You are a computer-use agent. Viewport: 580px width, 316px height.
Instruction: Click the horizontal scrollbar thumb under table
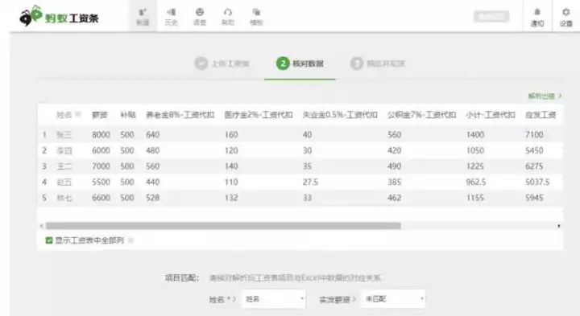(223, 226)
